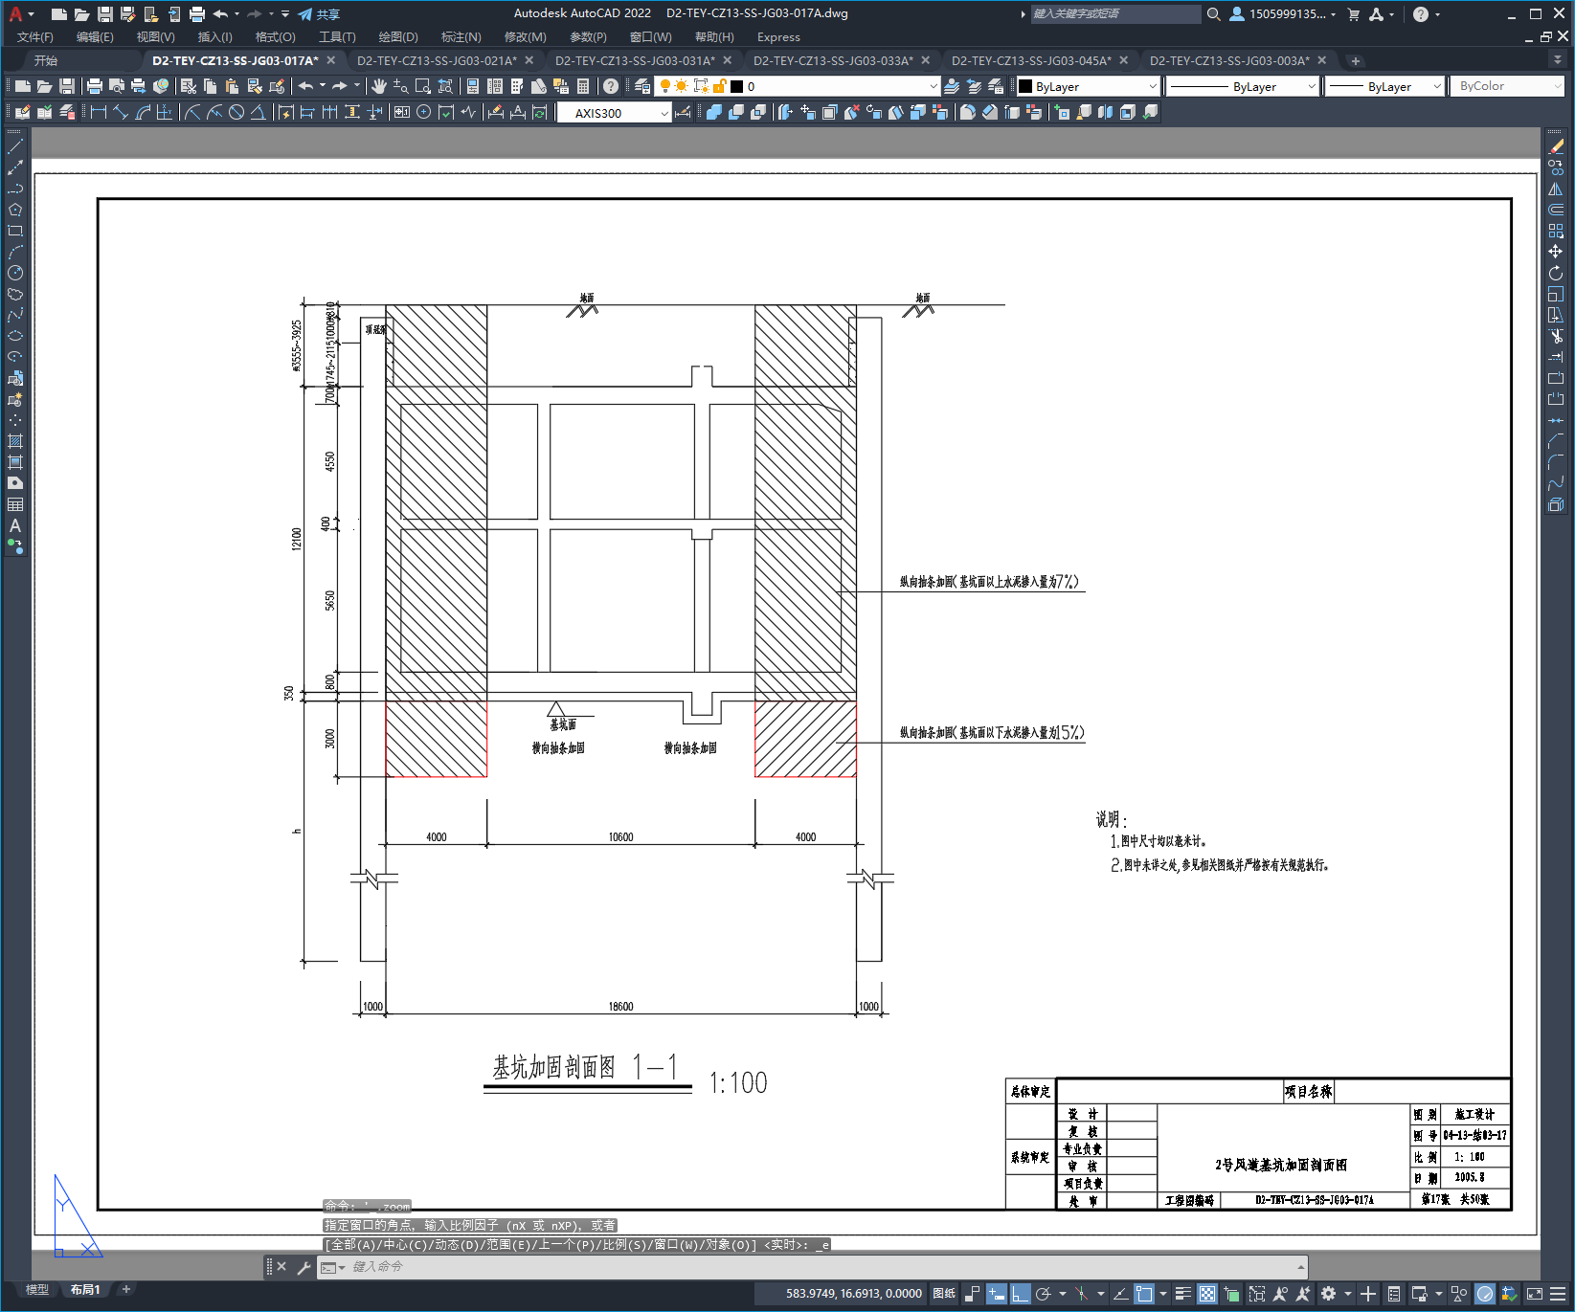Click the 图纸 paper space button
The image size is (1575, 1312).
pyautogui.click(x=944, y=1294)
